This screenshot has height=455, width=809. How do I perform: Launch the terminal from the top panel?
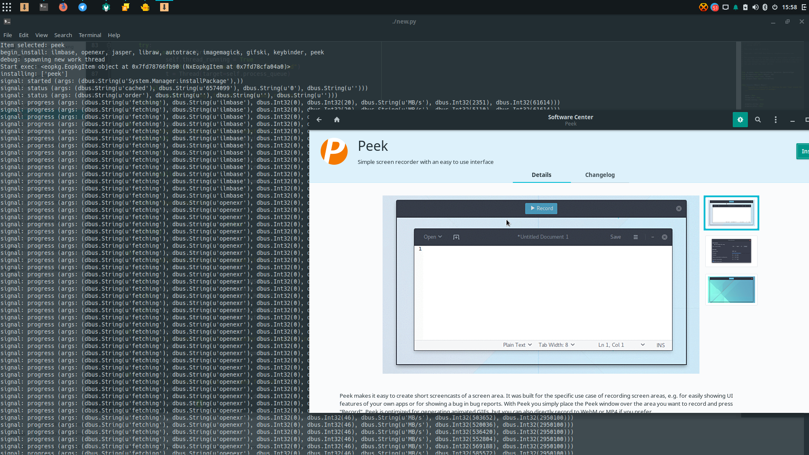point(44,7)
